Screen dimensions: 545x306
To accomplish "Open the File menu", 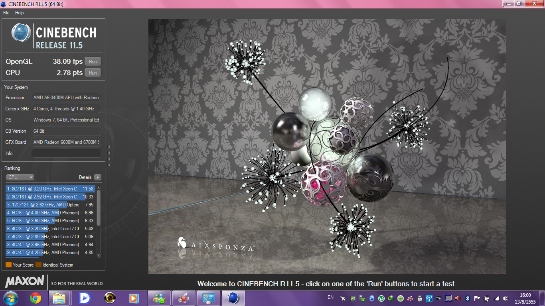I will [6, 13].
